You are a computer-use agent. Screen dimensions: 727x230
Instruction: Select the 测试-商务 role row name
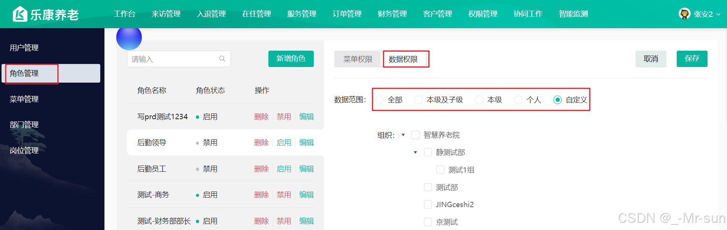click(153, 195)
